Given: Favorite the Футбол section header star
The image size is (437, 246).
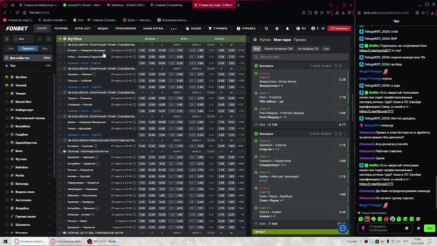Looking at the screenshot, I should click(x=60, y=39).
